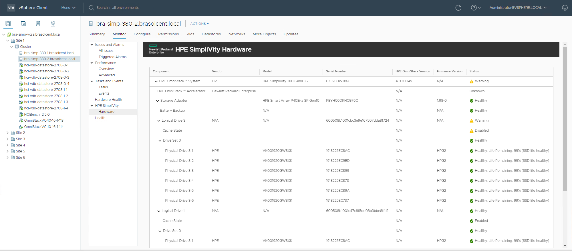Collapse Logical Drive 1 row
This screenshot has width=572, height=251.
tap(159, 211)
